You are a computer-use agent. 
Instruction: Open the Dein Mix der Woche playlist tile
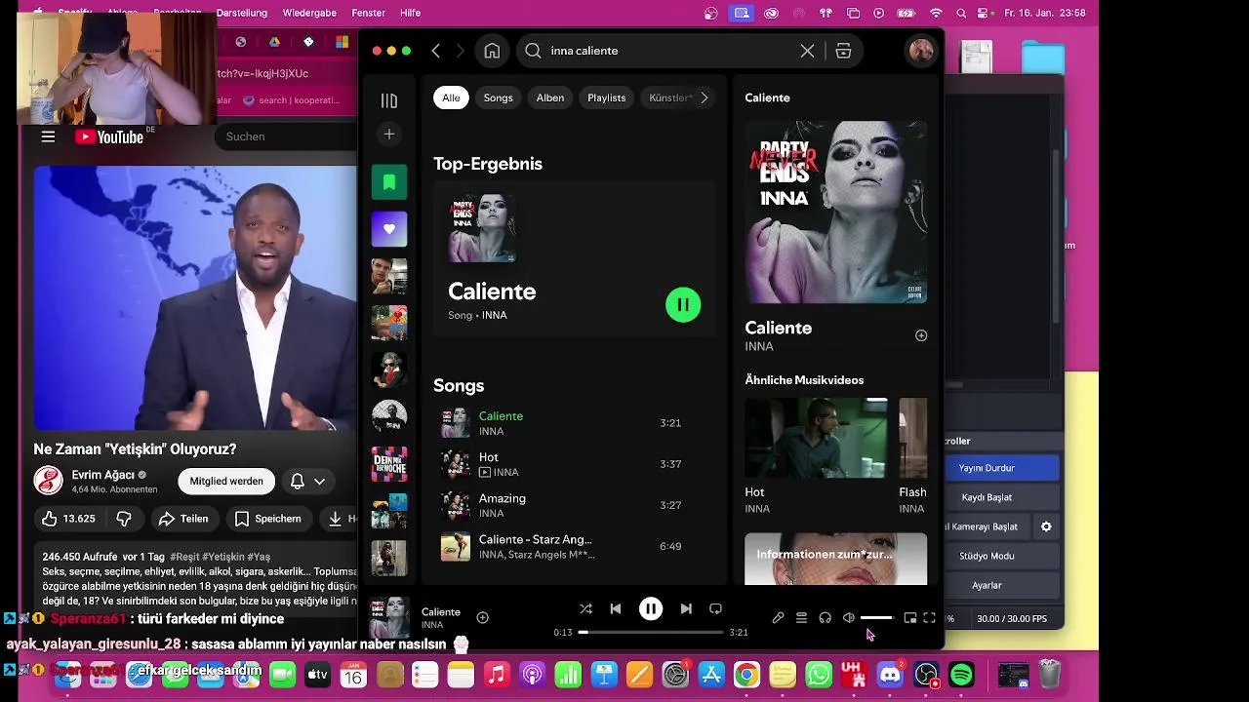click(x=389, y=464)
